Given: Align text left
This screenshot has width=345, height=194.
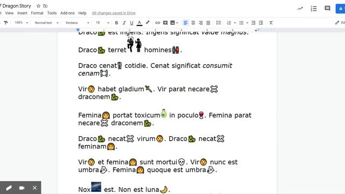Looking at the screenshot, I should point(185,23).
